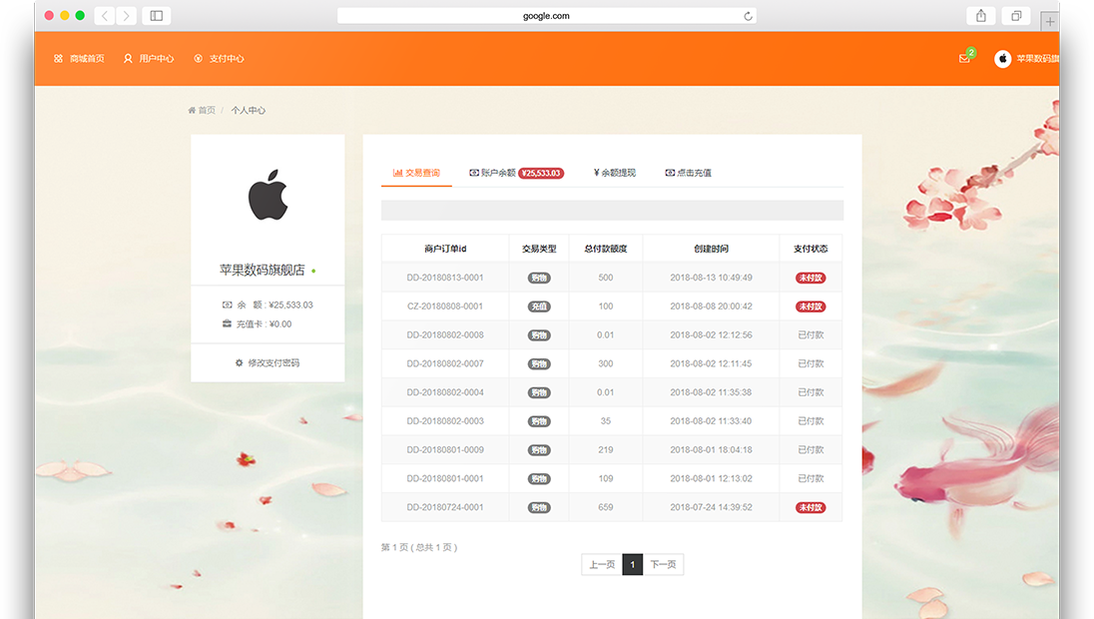Screen dimensions: 1094x619
Task: Click the browser reload icon
Action: (x=748, y=16)
